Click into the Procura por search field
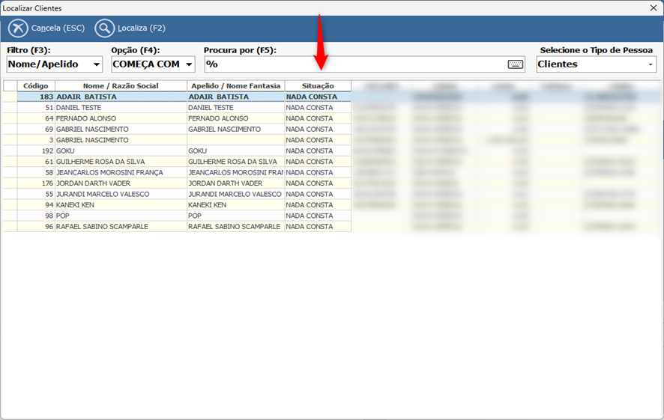664x420 pixels. pyautogui.click(x=352, y=64)
